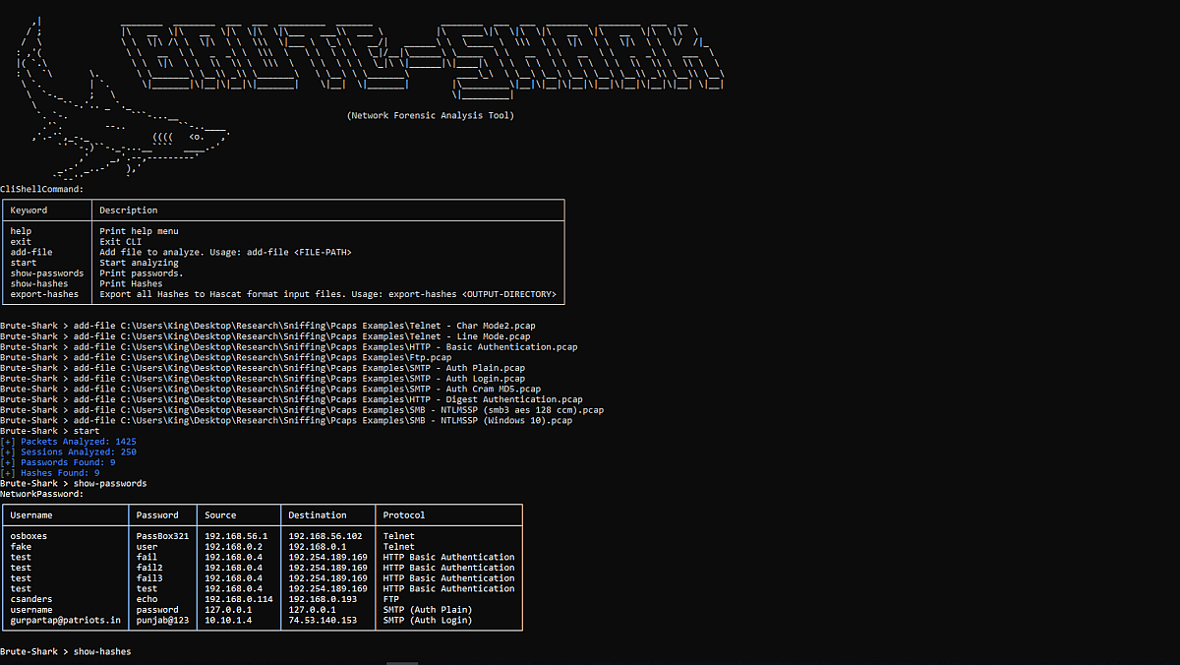Select the "start" keyword in the help table
This screenshot has height=665, width=1180.
tap(24, 263)
